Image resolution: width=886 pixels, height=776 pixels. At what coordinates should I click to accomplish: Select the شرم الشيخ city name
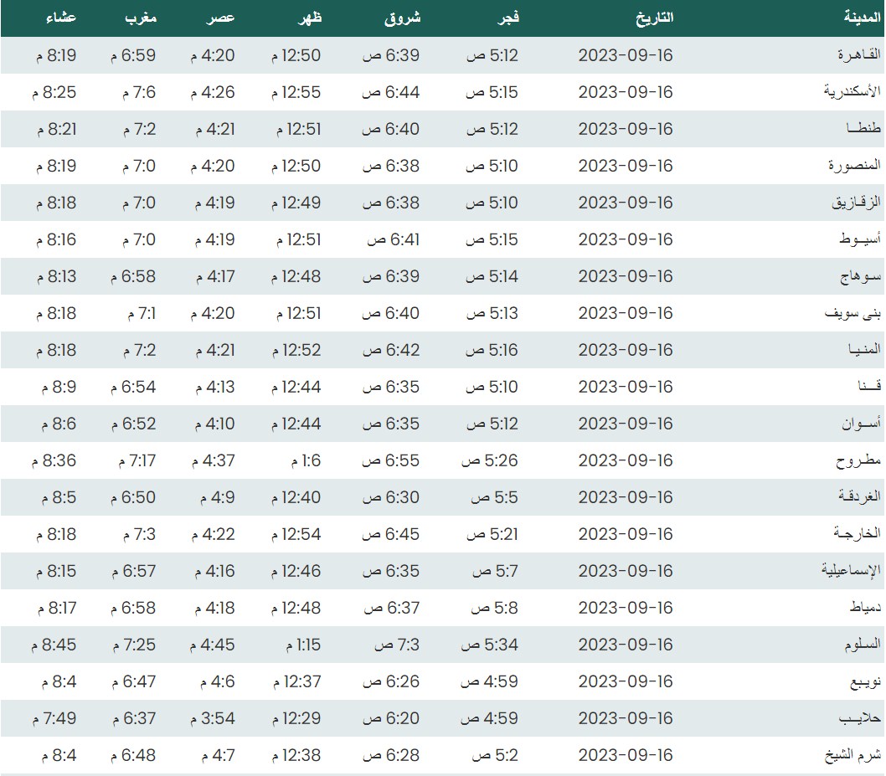tap(855, 755)
